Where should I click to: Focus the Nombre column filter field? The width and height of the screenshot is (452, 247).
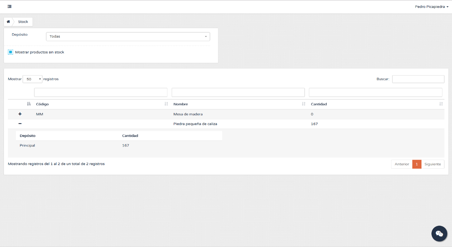coord(238,92)
